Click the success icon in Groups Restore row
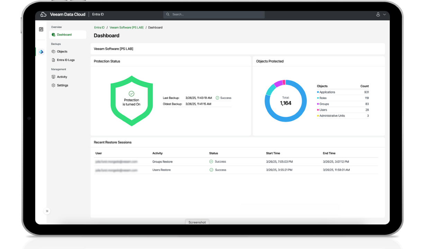 [211, 162]
